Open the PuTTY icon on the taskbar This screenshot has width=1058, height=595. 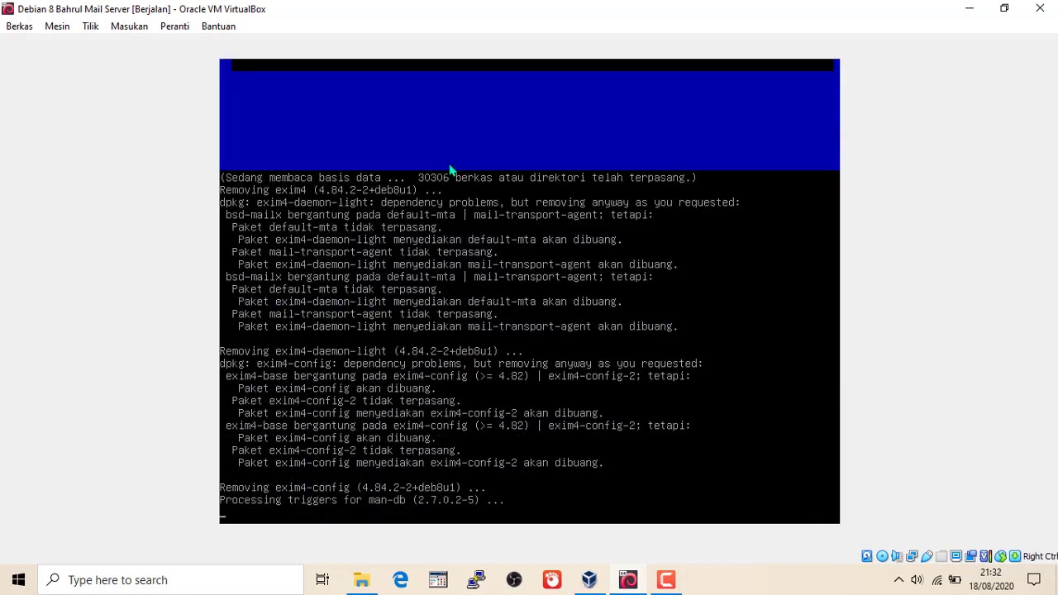pos(476,580)
